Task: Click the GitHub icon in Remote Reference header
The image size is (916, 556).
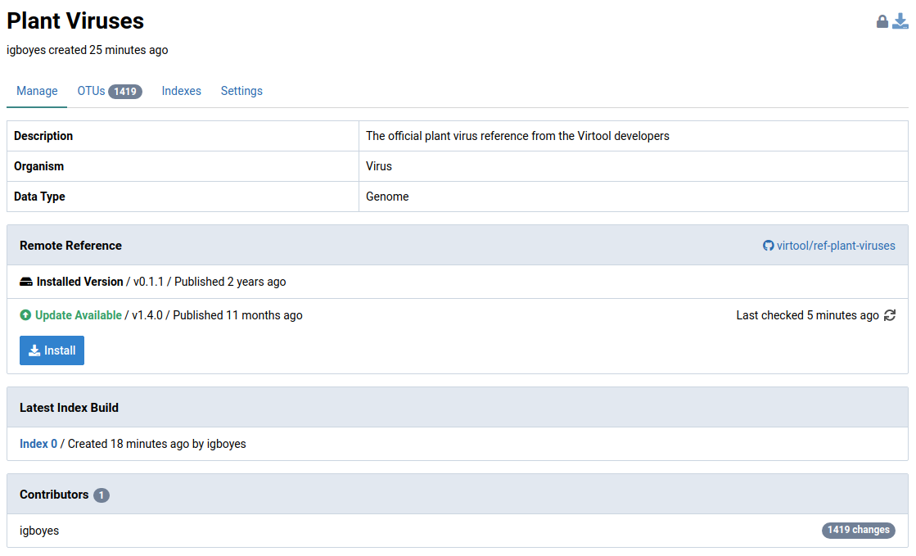Action: [768, 246]
